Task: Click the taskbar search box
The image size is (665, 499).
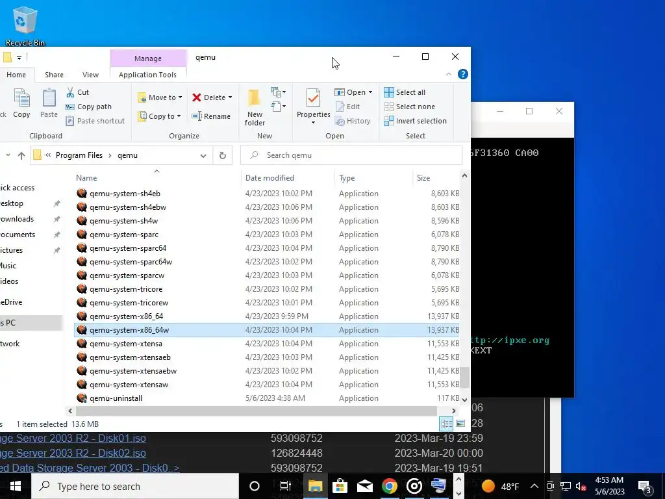Action: click(x=135, y=486)
